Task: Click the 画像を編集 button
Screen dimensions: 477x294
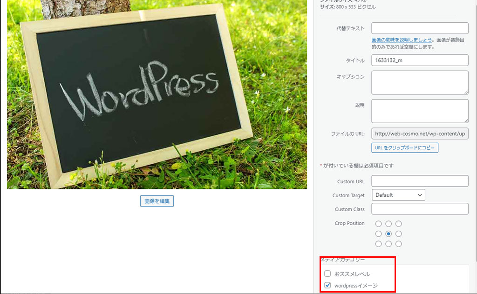Action: [157, 201]
